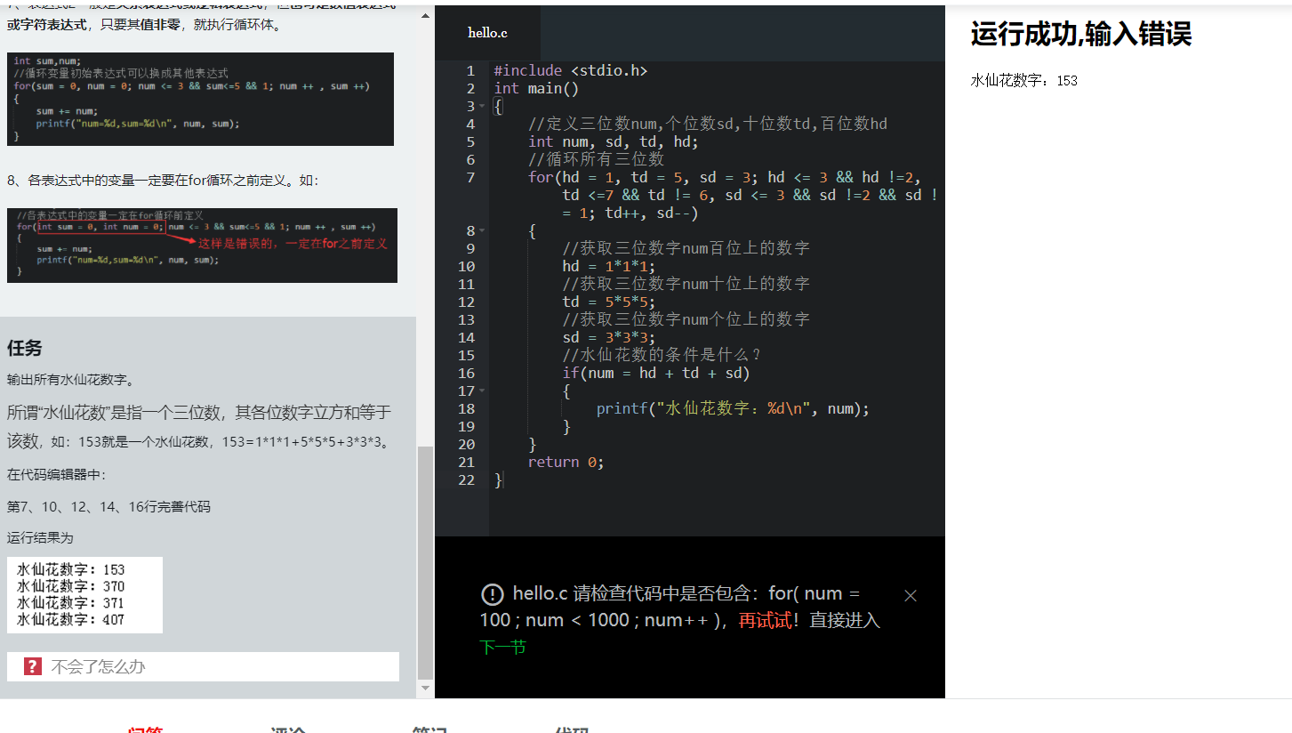Open the first for-loop sum code example image

point(200,99)
